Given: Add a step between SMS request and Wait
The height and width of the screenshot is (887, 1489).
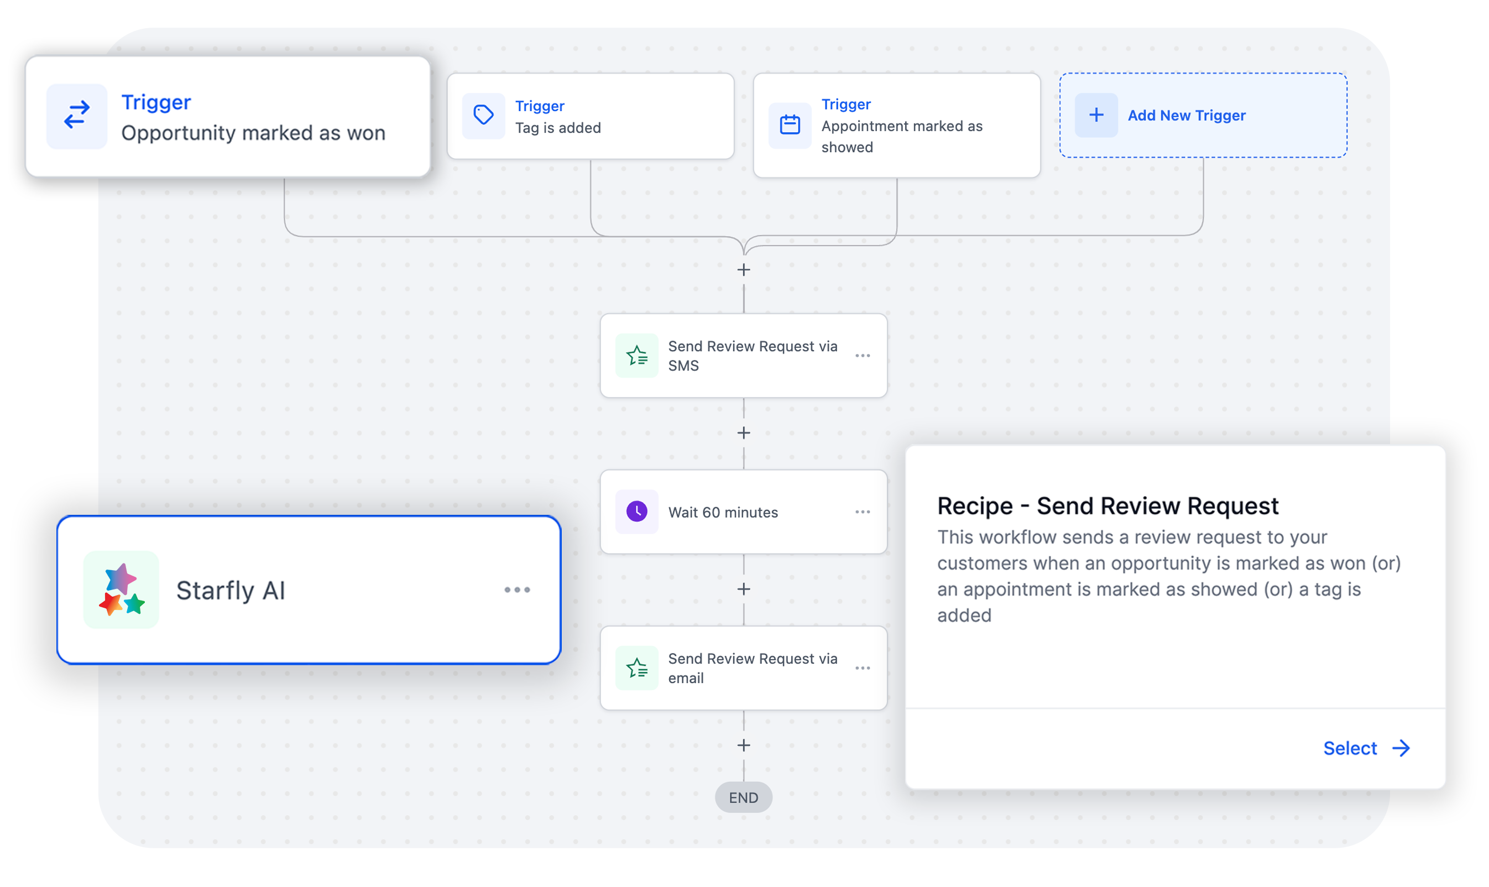Looking at the screenshot, I should click(743, 433).
